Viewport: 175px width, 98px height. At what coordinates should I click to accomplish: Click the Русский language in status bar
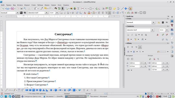click(x=88, y=94)
